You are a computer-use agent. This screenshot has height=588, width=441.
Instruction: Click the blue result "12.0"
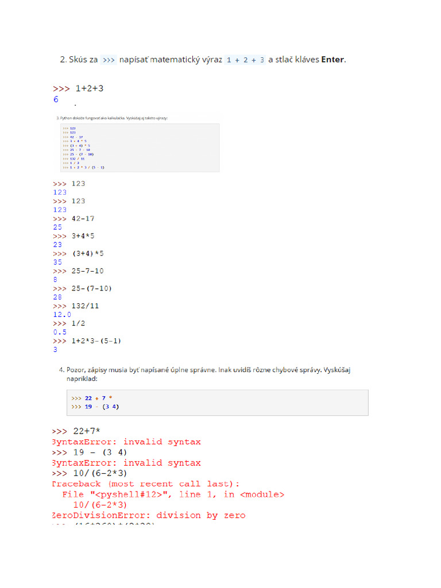pyautogui.click(x=62, y=315)
